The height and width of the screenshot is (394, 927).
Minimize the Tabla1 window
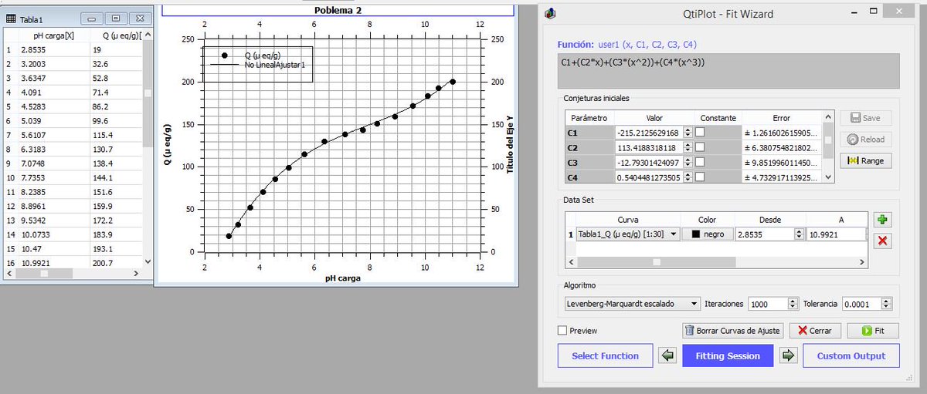click(90, 18)
